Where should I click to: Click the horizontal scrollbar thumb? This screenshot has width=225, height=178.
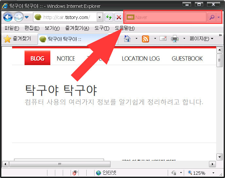coord(60,164)
